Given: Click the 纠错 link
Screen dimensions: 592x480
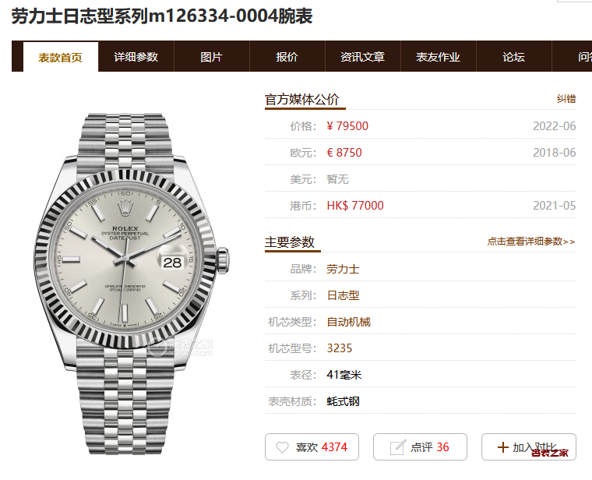Looking at the screenshot, I should point(566,99).
